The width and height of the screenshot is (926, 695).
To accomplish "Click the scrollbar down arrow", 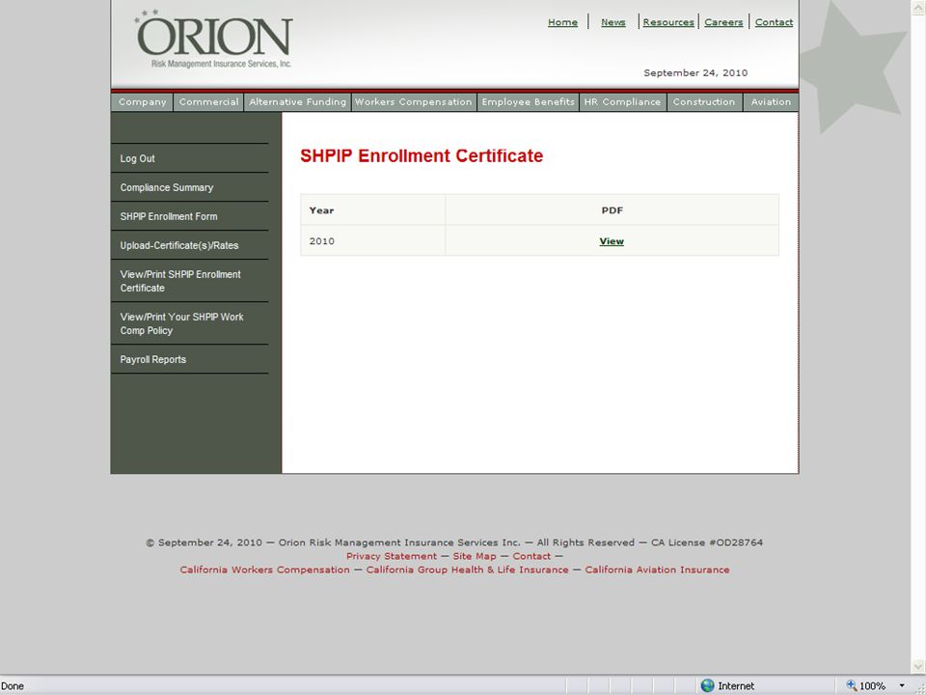I will pos(918,667).
